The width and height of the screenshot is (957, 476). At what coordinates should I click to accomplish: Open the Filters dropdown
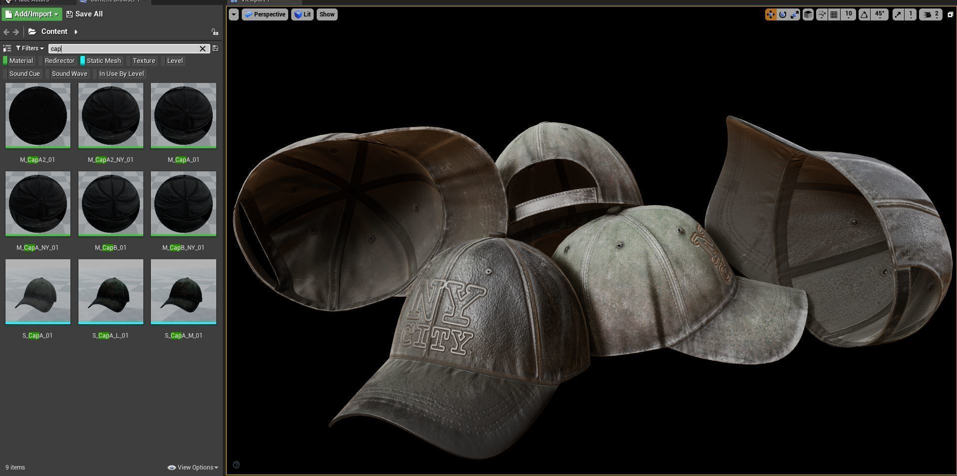(x=29, y=48)
